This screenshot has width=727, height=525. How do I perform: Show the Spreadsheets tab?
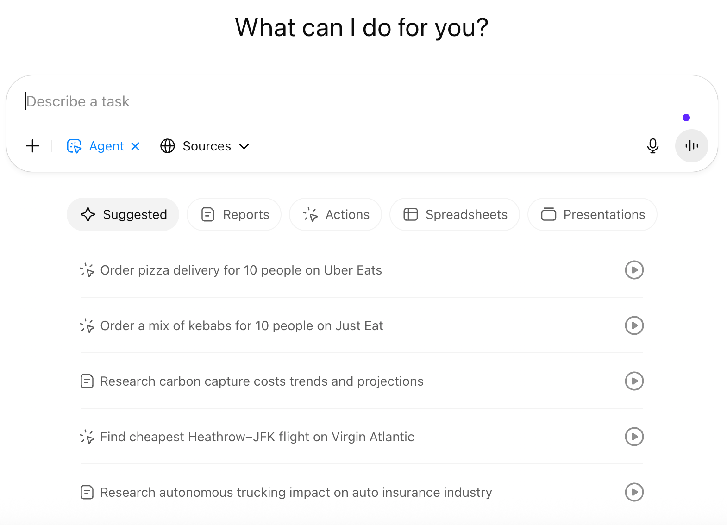pyautogui.click(x=455, y=214)
